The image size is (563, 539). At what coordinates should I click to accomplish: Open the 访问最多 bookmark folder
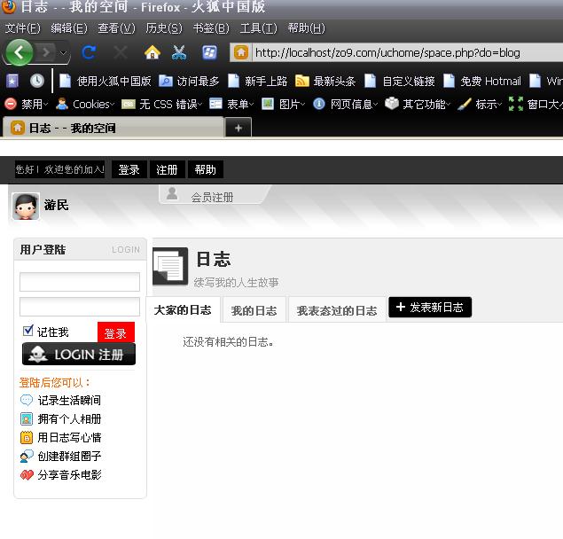tap(189, 82)
